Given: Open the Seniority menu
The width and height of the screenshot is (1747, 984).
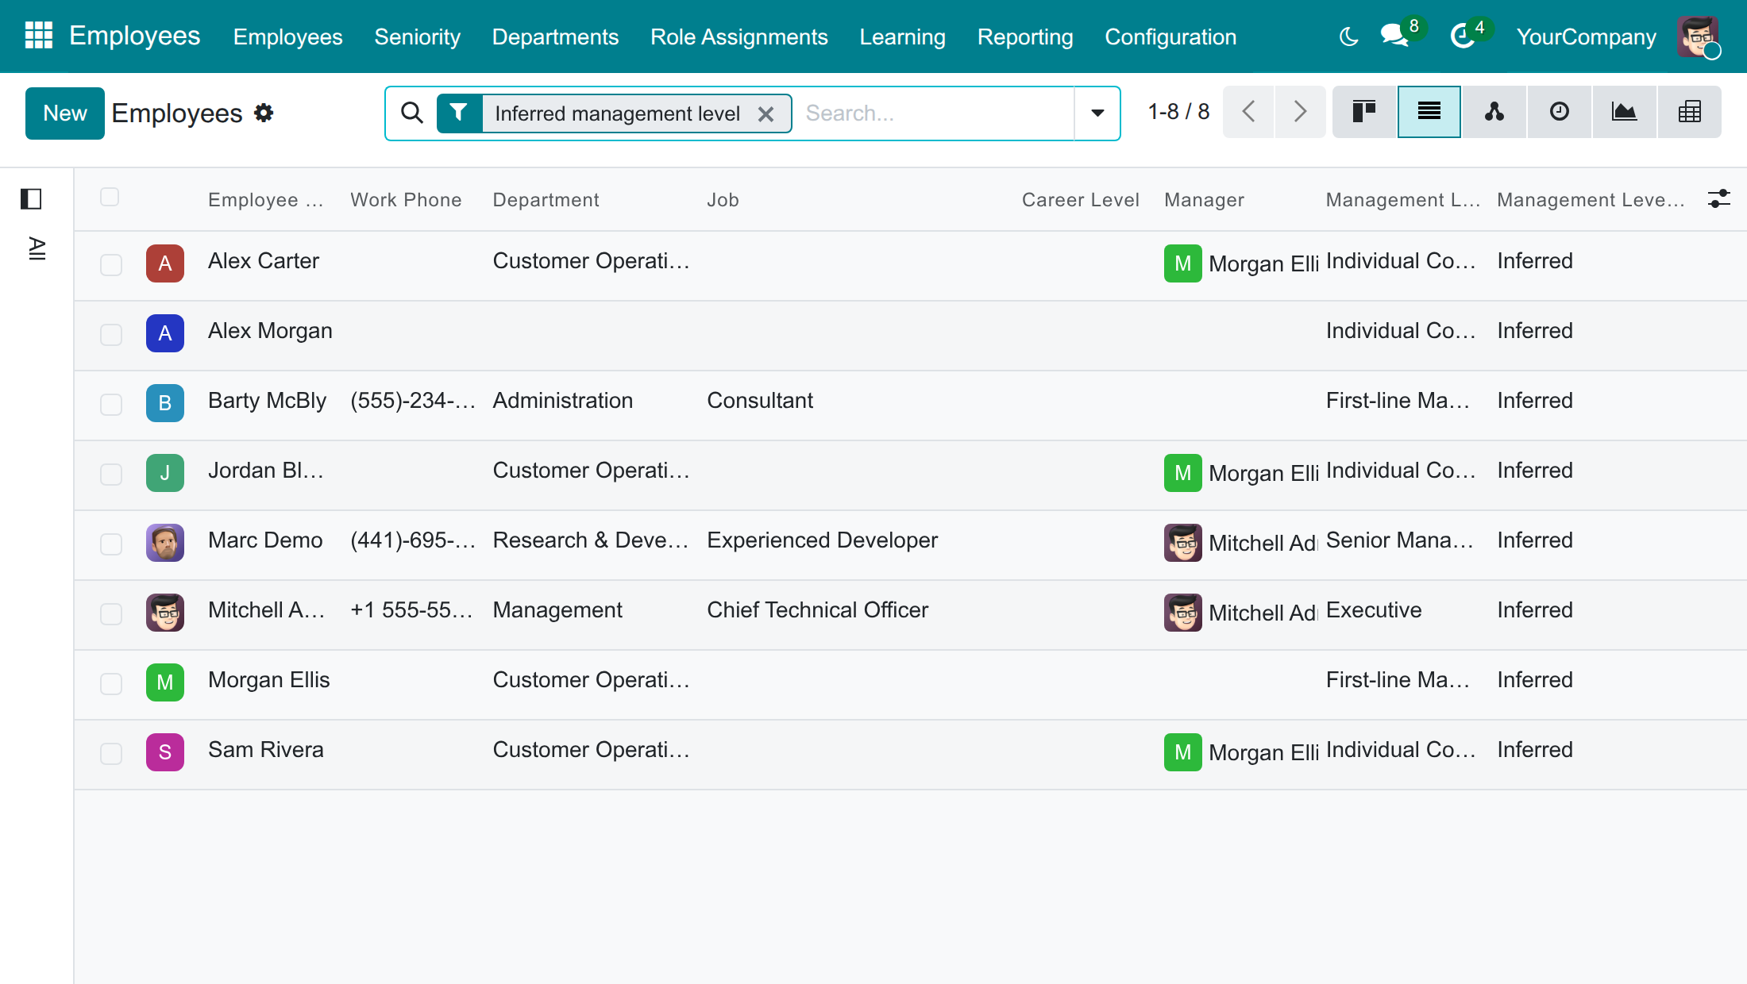Looking at the screenshot, I should tap(417, 37).
